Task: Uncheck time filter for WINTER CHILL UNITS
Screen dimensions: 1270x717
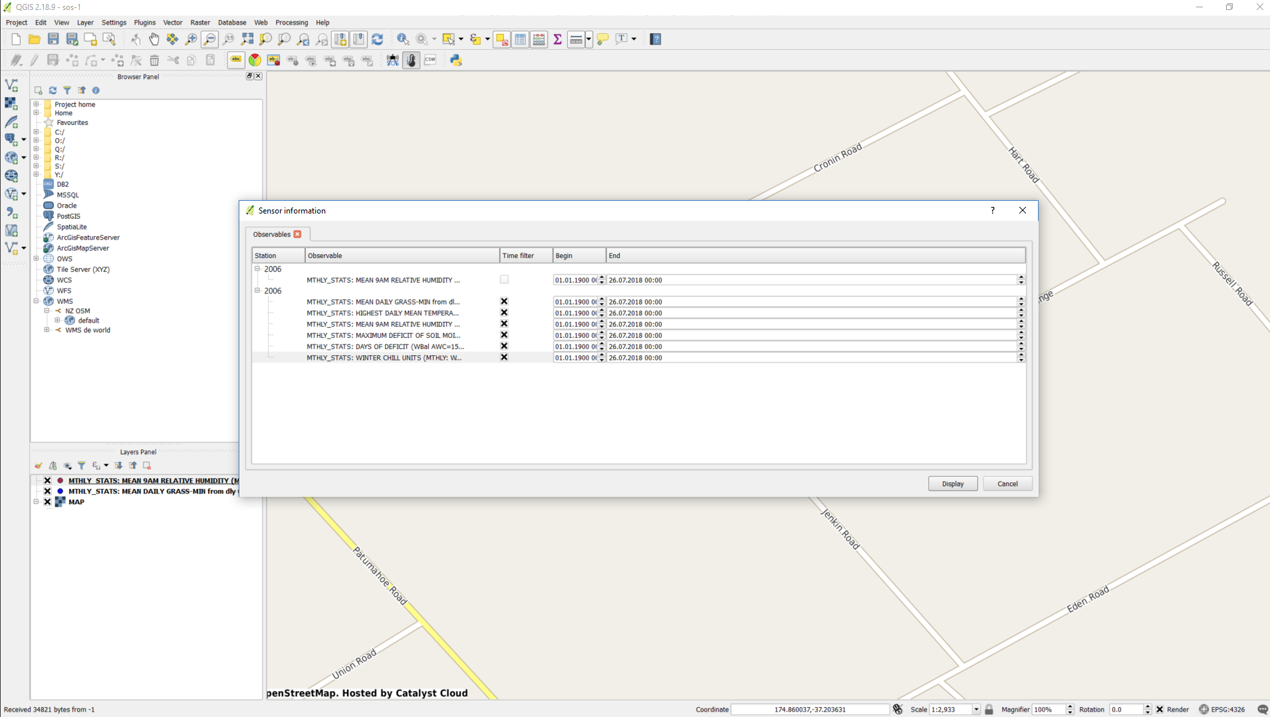Action: (504, 358)
